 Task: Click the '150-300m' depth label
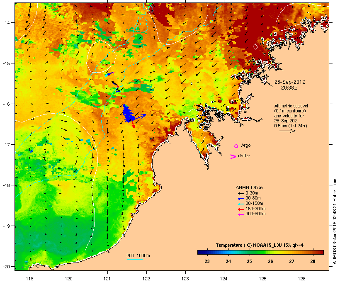click(255, 209)
